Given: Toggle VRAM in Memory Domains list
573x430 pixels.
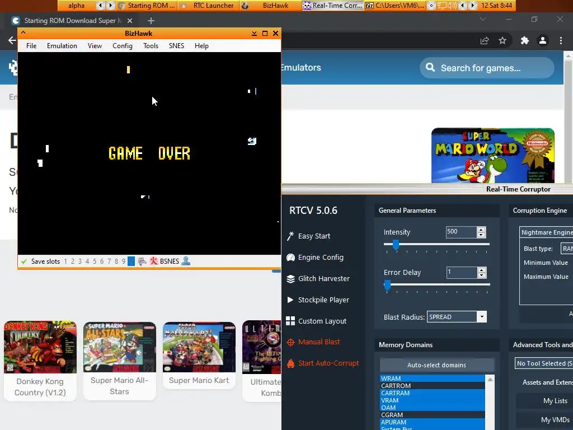Looking at the screenshot, I should 433,400.
